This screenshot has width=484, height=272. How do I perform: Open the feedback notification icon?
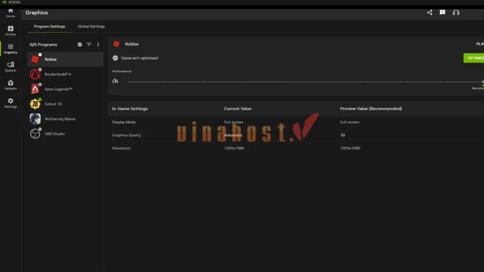pos(442,13)
